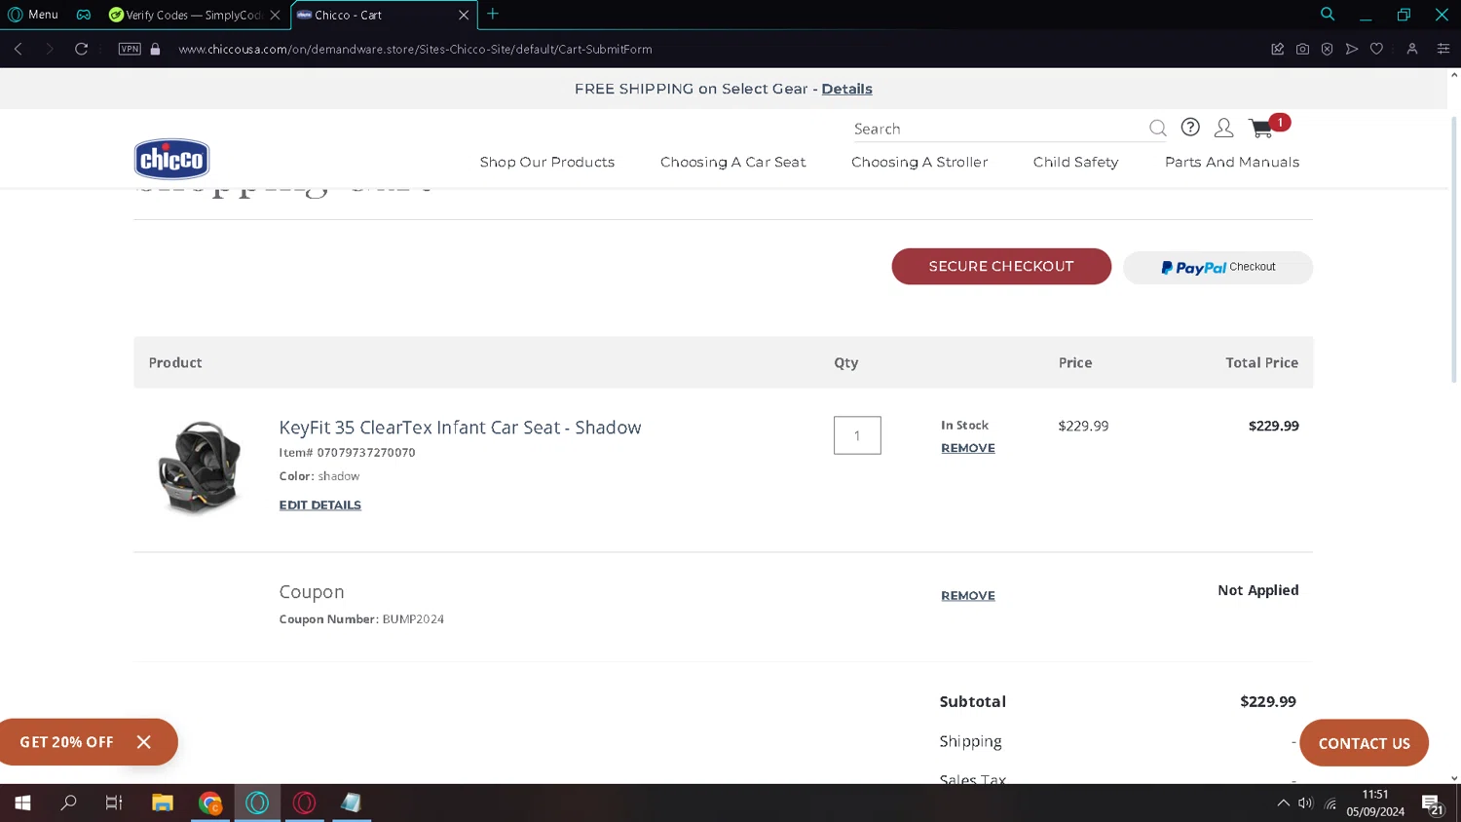Viewport: 1461px width, 822px height.
Task: Click the site Search field
Action: 998,129
